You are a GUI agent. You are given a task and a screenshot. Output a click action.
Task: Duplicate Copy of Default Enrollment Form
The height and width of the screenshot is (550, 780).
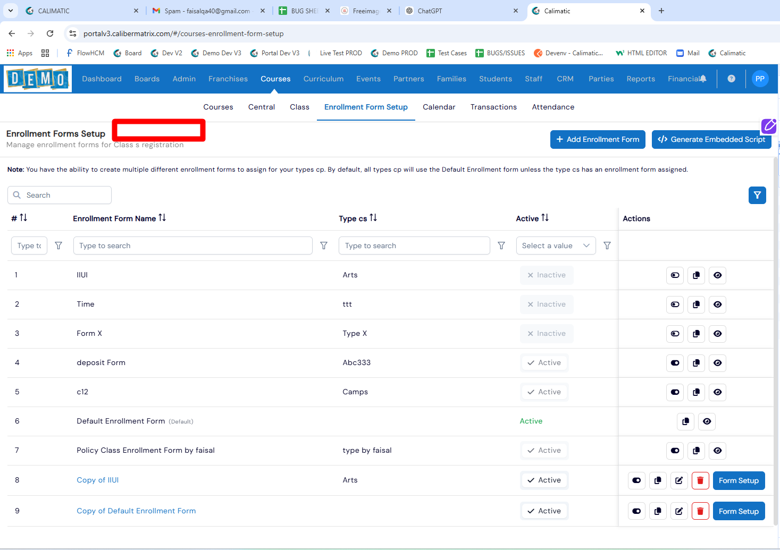pyautogui.click(x=658, y=511)
